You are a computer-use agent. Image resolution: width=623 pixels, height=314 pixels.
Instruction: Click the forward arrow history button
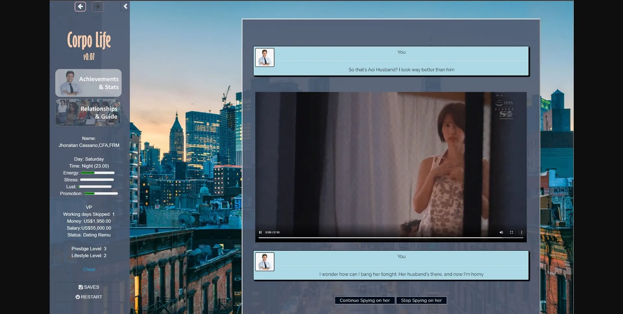(x=97, y=6)
